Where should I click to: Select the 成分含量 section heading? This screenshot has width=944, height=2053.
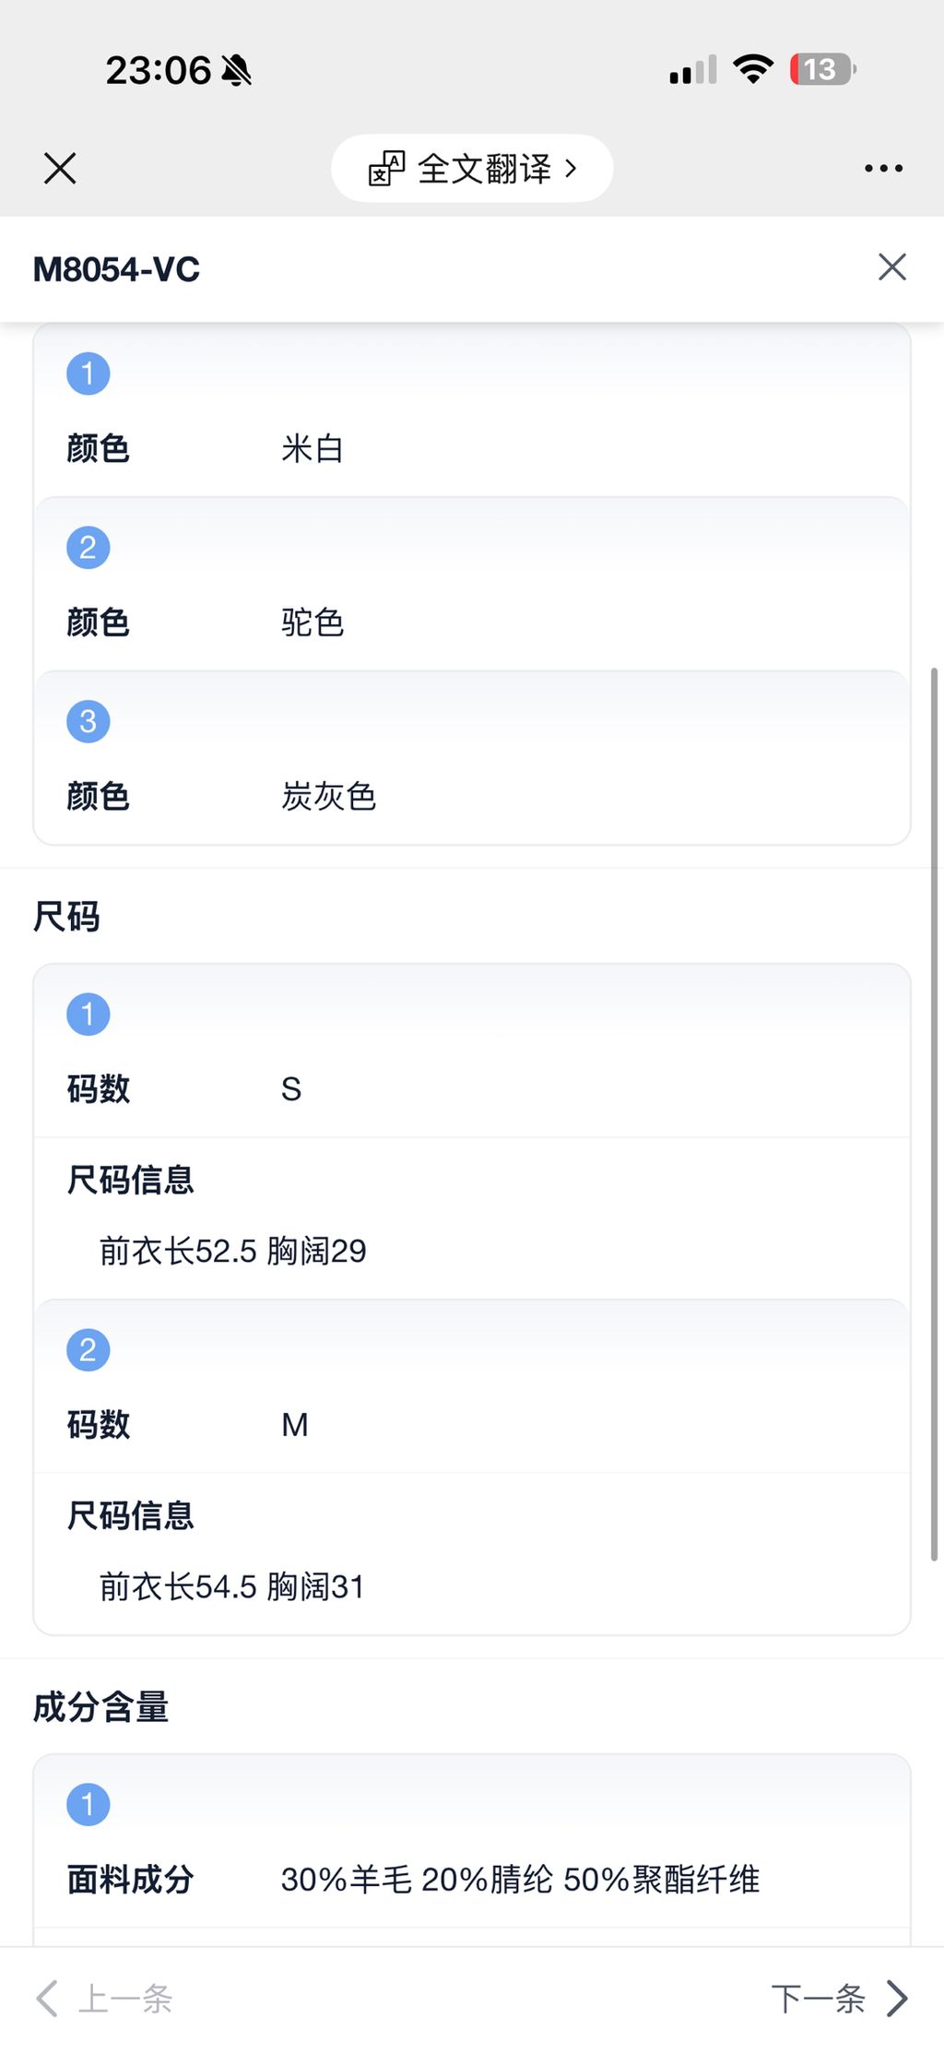coord(101,1707)
